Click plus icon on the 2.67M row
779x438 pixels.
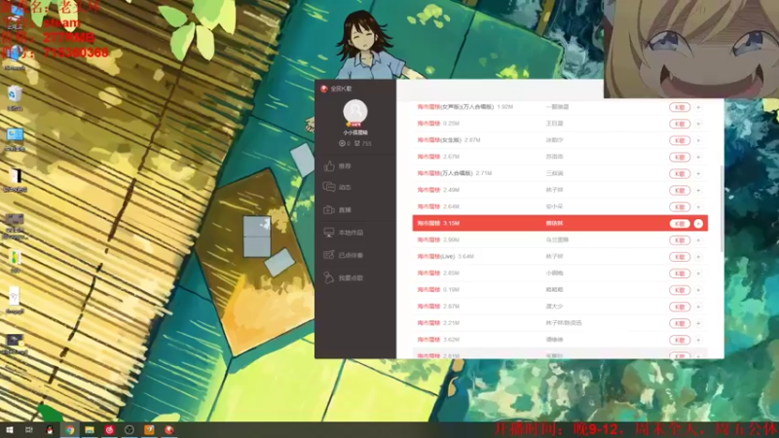pos(698,157)
